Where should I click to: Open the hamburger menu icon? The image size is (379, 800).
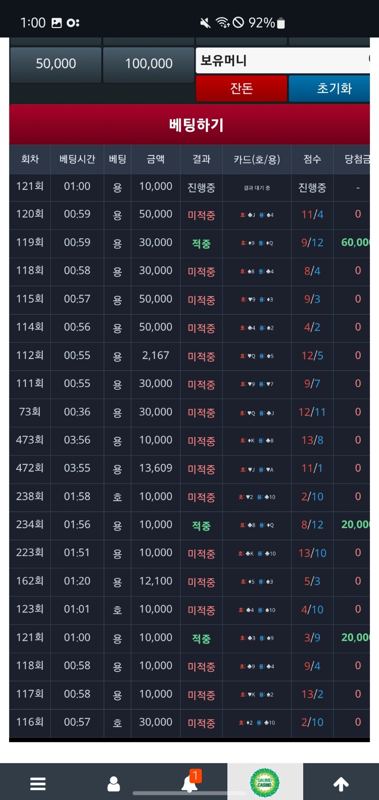pos(38,784)
